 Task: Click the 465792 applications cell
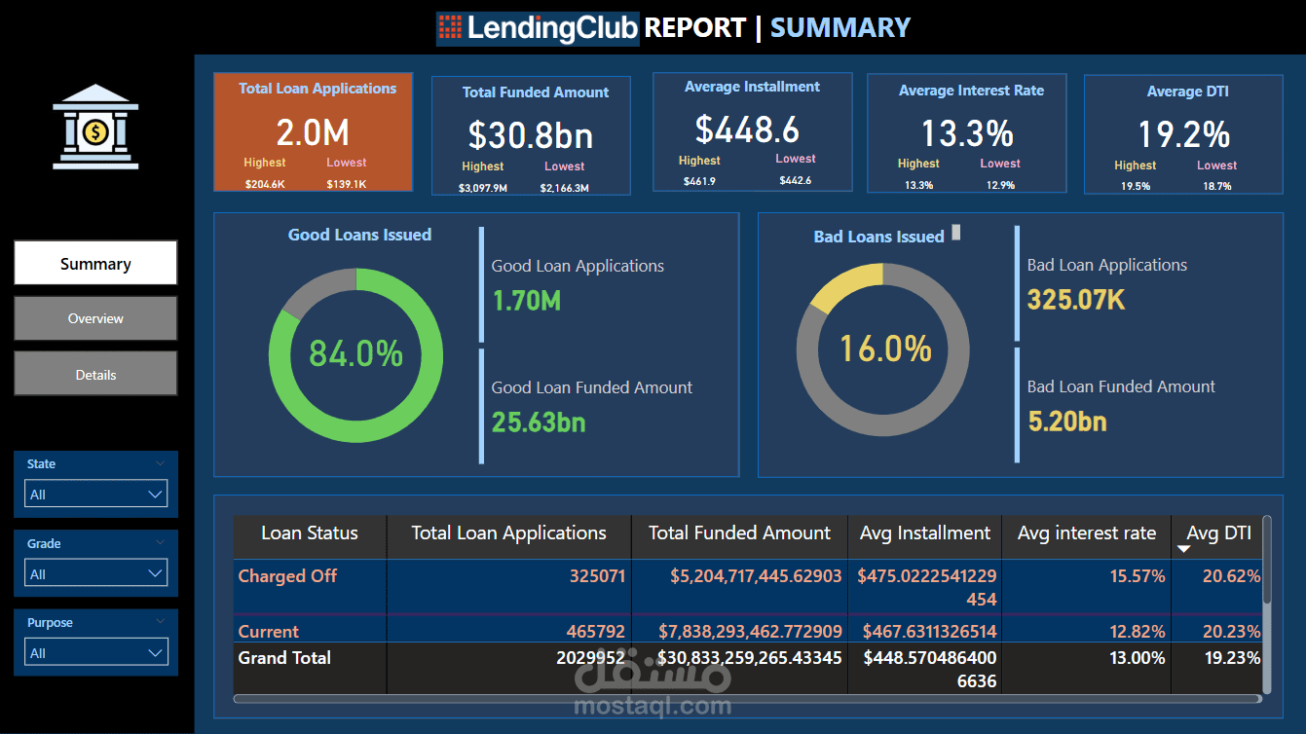[597, 631]
